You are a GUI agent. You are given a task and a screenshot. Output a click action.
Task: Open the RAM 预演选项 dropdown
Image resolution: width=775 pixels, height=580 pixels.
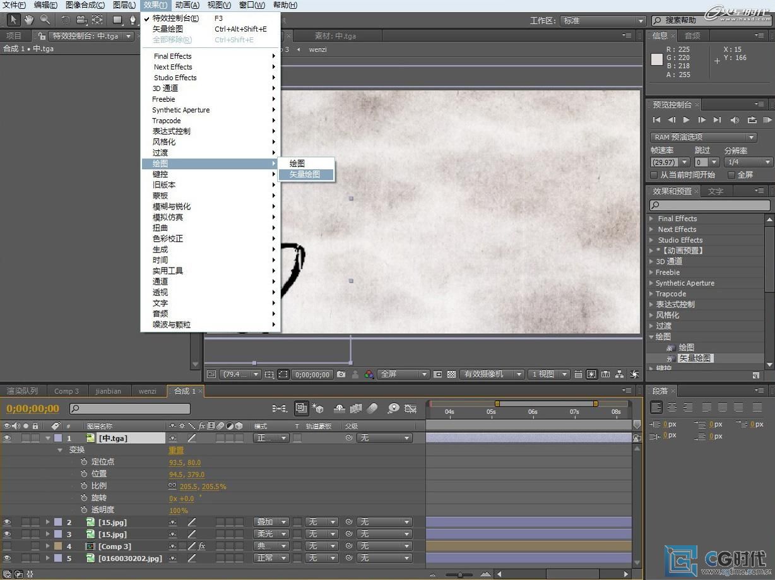(703, 137)
